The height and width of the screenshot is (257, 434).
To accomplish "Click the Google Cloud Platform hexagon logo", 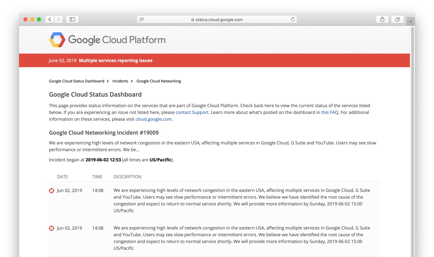I will [x=57, y=40].
